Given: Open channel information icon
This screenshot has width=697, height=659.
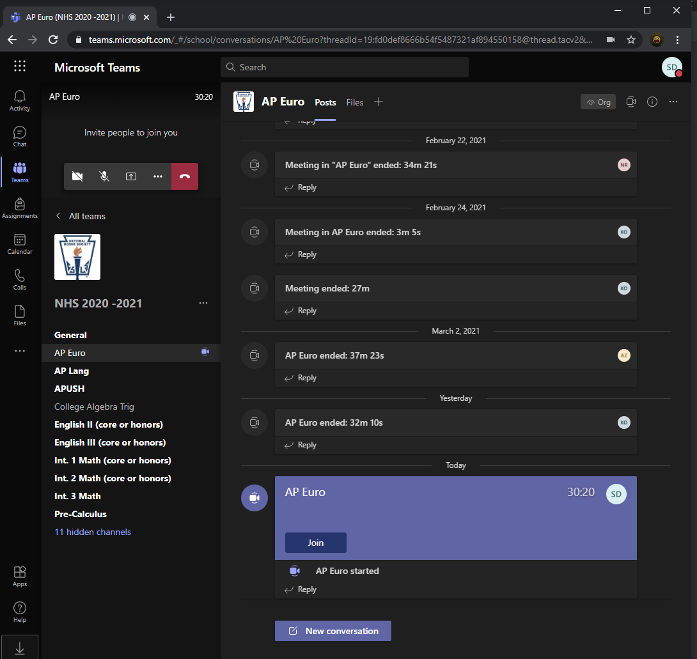Looking at the screenshot, I should 652,102.
